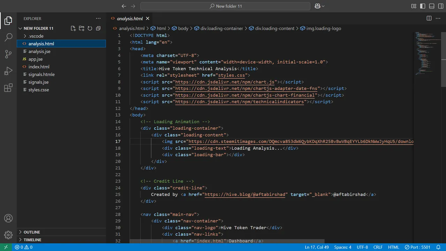Open the Manage gear settings icon
The width and height of the screenshot is (446, 251).
pos(8,235)
